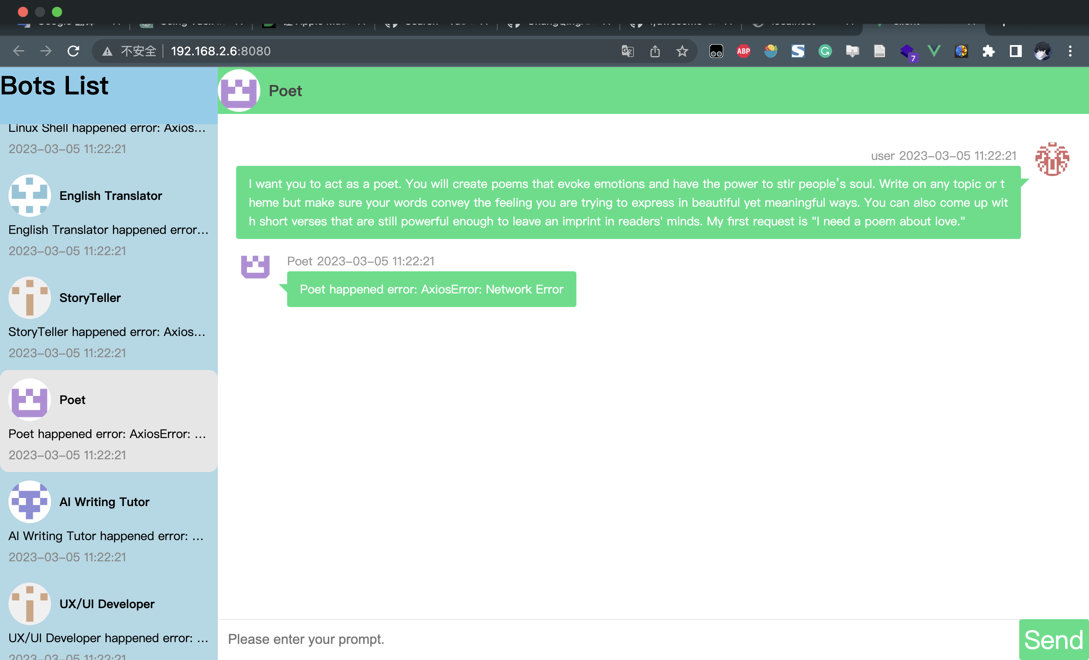Screen dimensions: 1089x660
Task: Reload the page with refresh button
Action: point(73,51)
